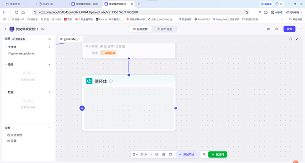Open 会话管理 under settings
This screenshot has width=305, height=163.
15,135
